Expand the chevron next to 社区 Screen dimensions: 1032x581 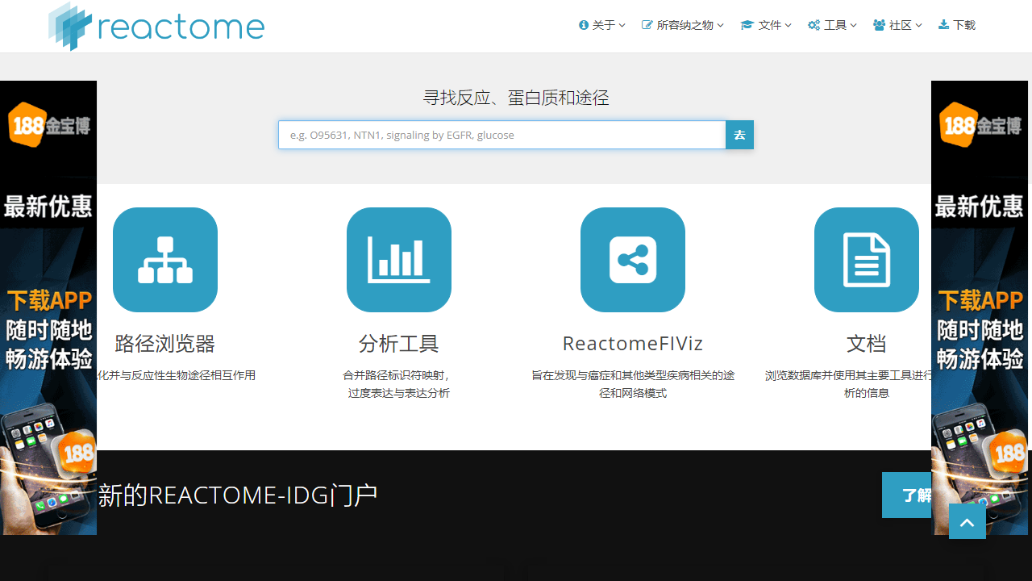[919, 26]
